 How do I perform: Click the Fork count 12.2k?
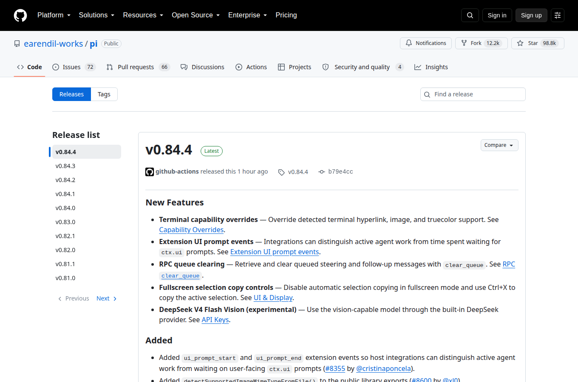(x=493, y=43)
